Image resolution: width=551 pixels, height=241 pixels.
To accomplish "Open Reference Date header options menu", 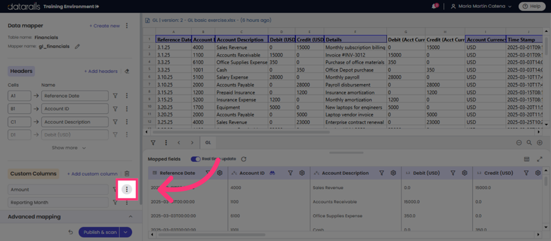I will click(127, 96).
